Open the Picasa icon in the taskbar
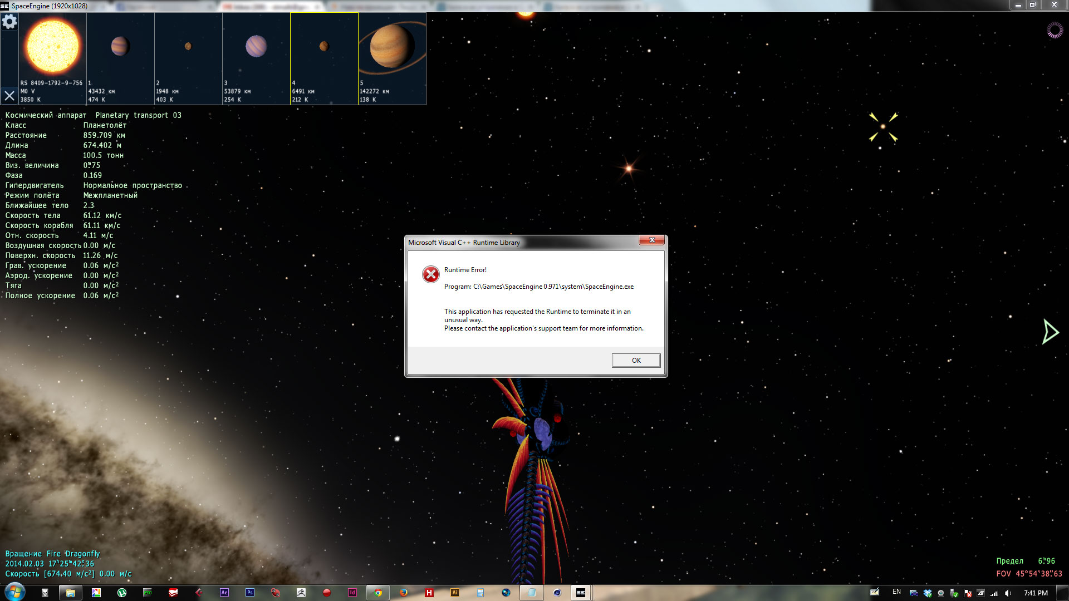 (x=96, y=593)
